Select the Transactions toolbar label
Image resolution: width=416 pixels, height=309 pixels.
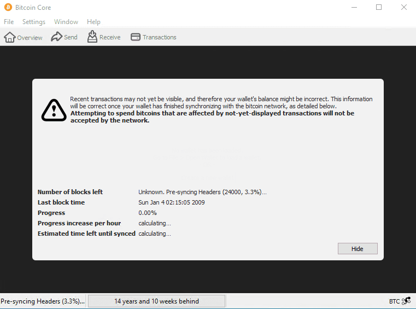[x=160, y=37]
